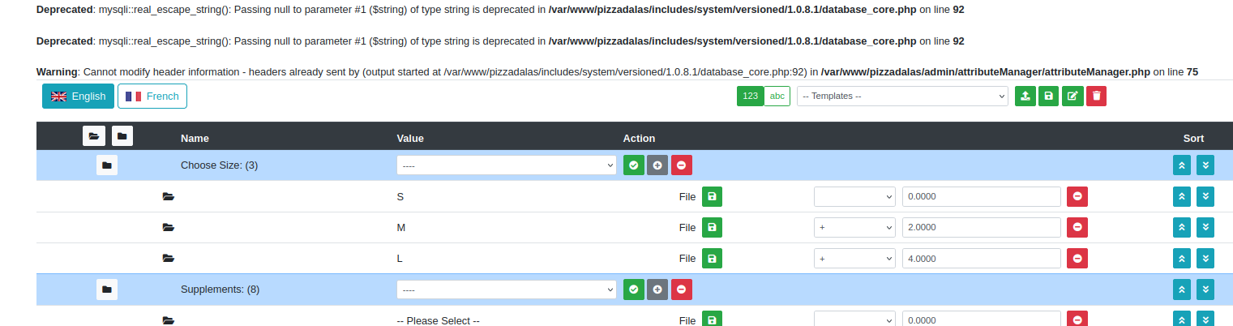Click the green edit template icon
This screenshot has height=326, width=1233.
pos(1072,96)
